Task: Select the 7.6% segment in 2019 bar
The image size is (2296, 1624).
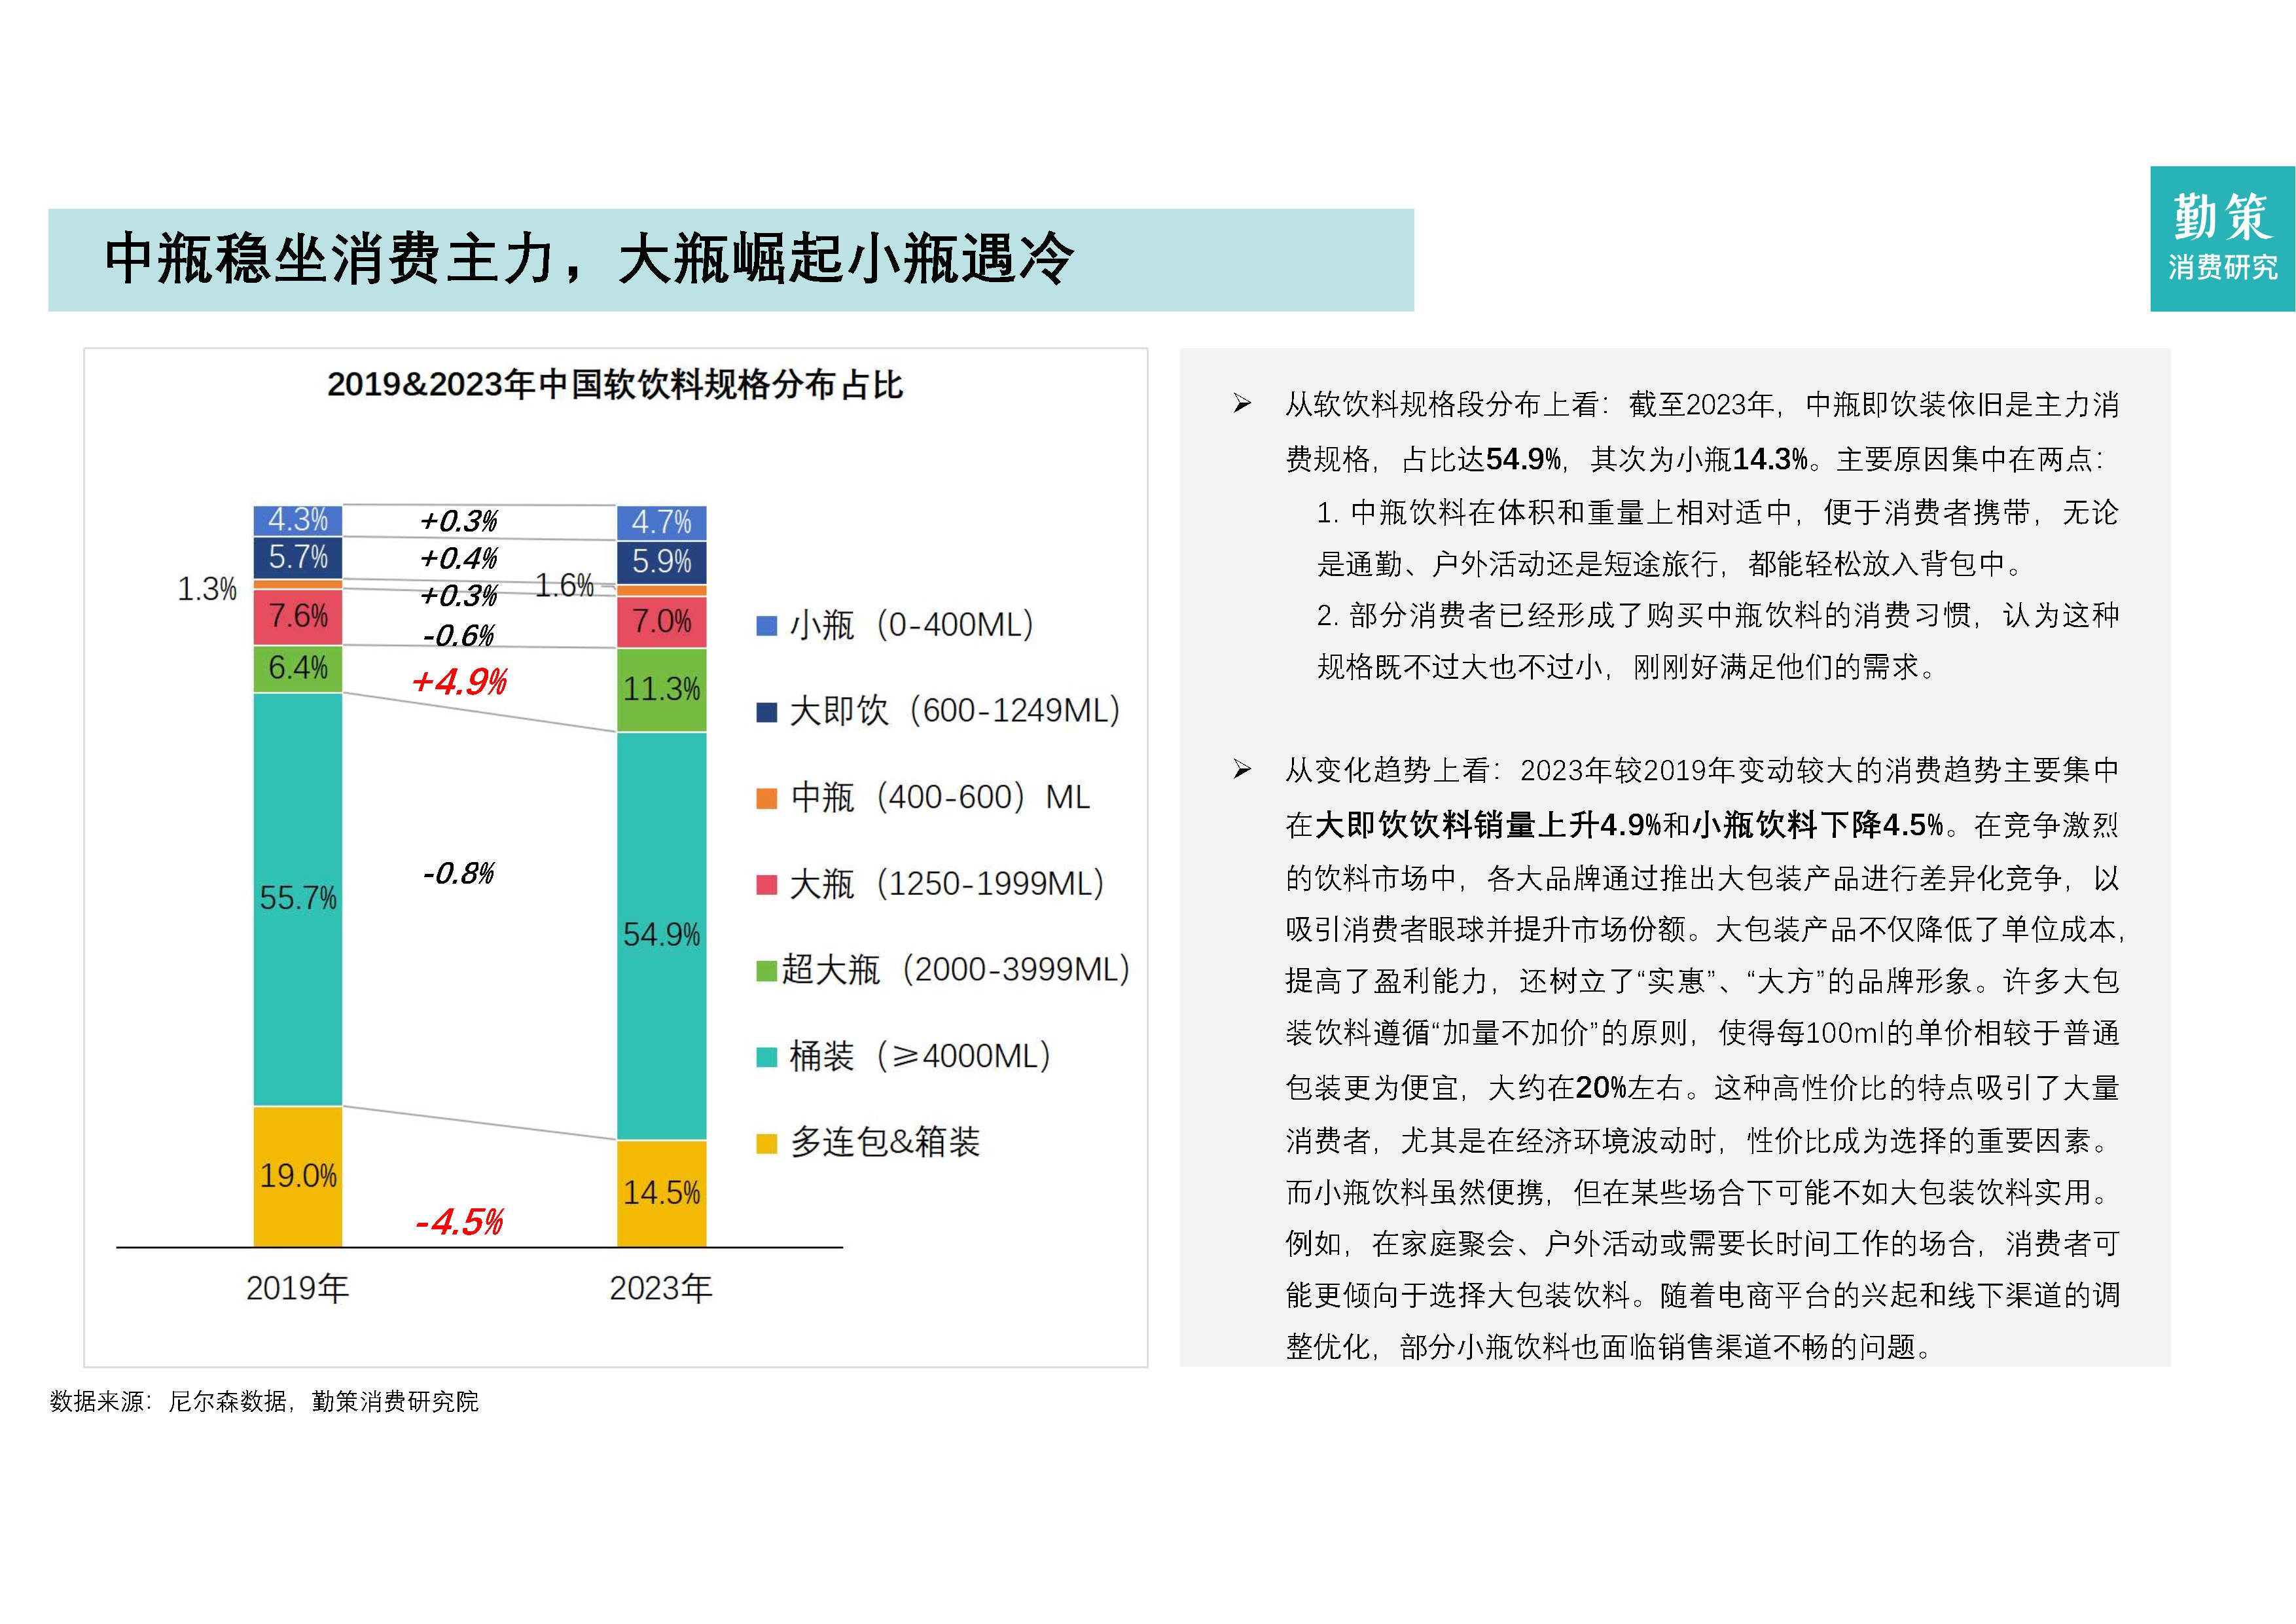Action: point(298,616)
